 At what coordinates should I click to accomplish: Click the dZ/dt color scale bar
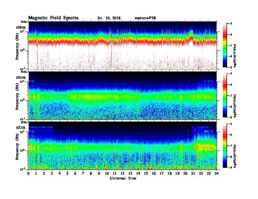pos(225,146)
